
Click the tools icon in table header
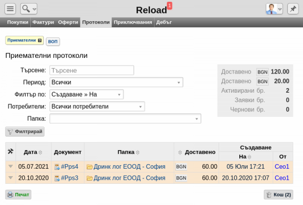pos(10,152)
